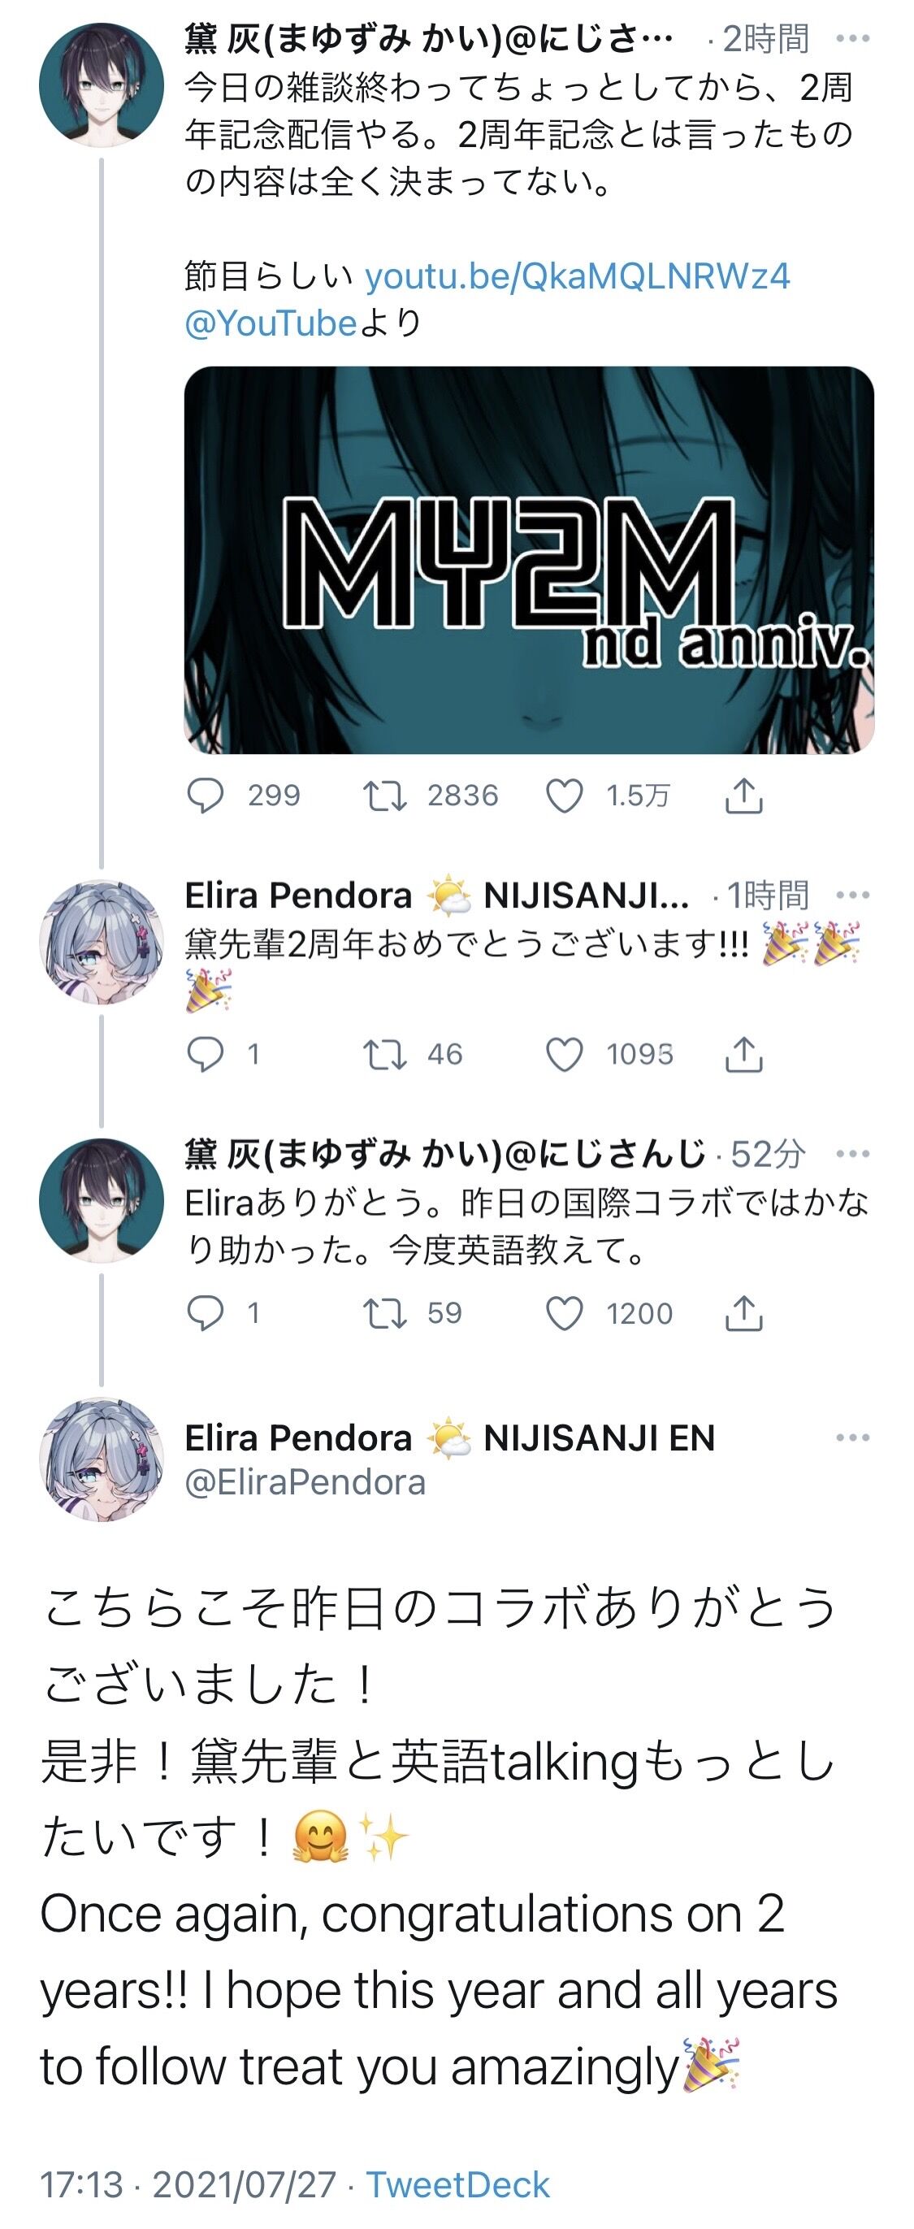
Task: Open the @YouTube mention link
Action: tap(271, 323)
